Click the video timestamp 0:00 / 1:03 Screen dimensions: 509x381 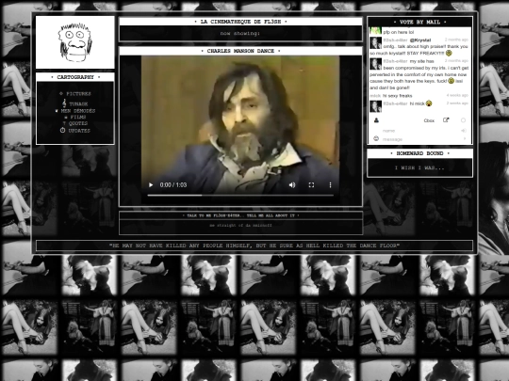[x=173, y=185]
